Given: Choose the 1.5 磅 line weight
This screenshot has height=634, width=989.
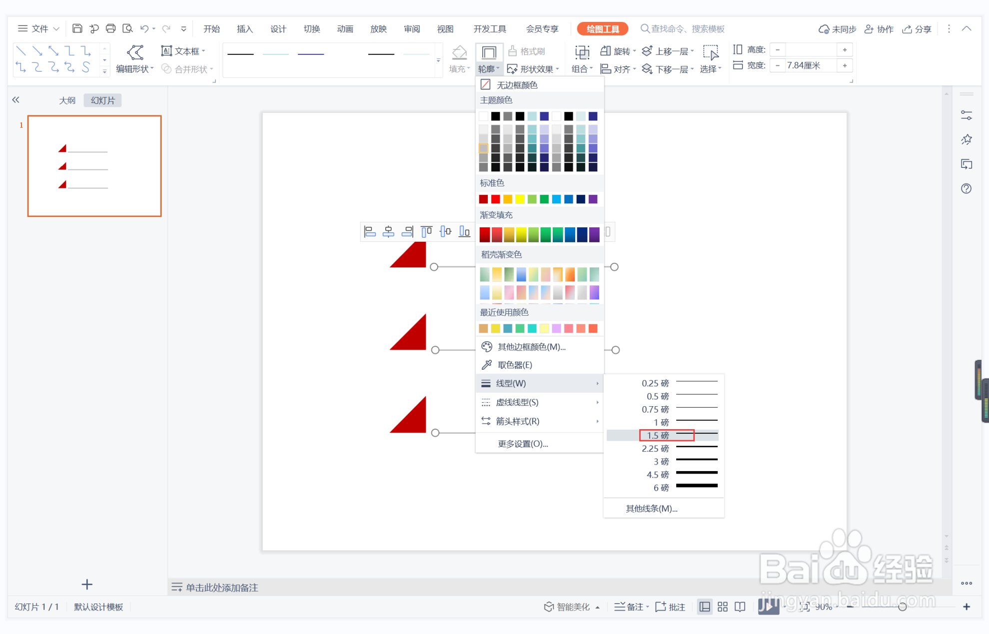Looking at the screenshot, I should tap(658, 436).
